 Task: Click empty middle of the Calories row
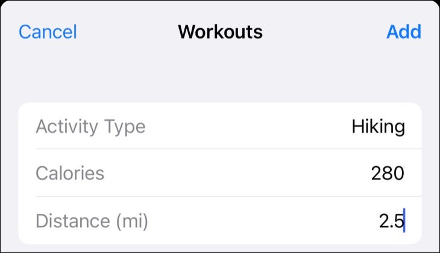click(x=235, y=173)
